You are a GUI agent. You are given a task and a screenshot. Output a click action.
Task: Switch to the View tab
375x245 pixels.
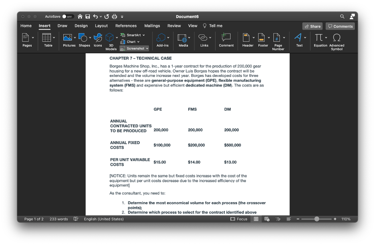tap(193, 26)
